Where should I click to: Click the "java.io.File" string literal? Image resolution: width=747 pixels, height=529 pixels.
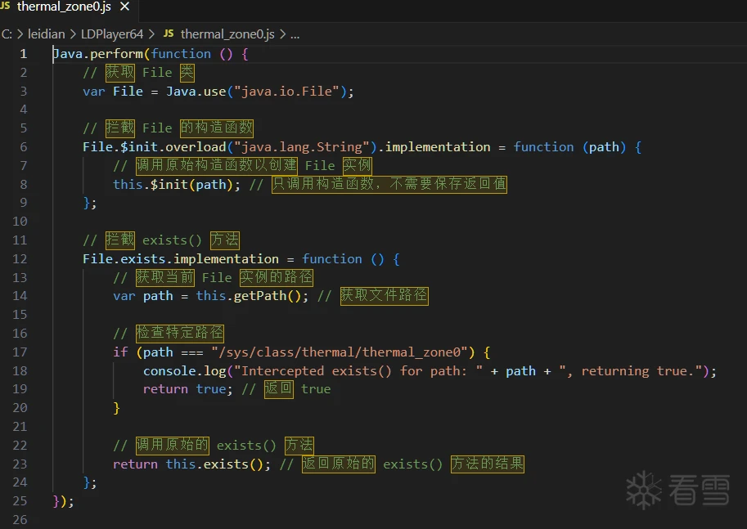[286, 92]
